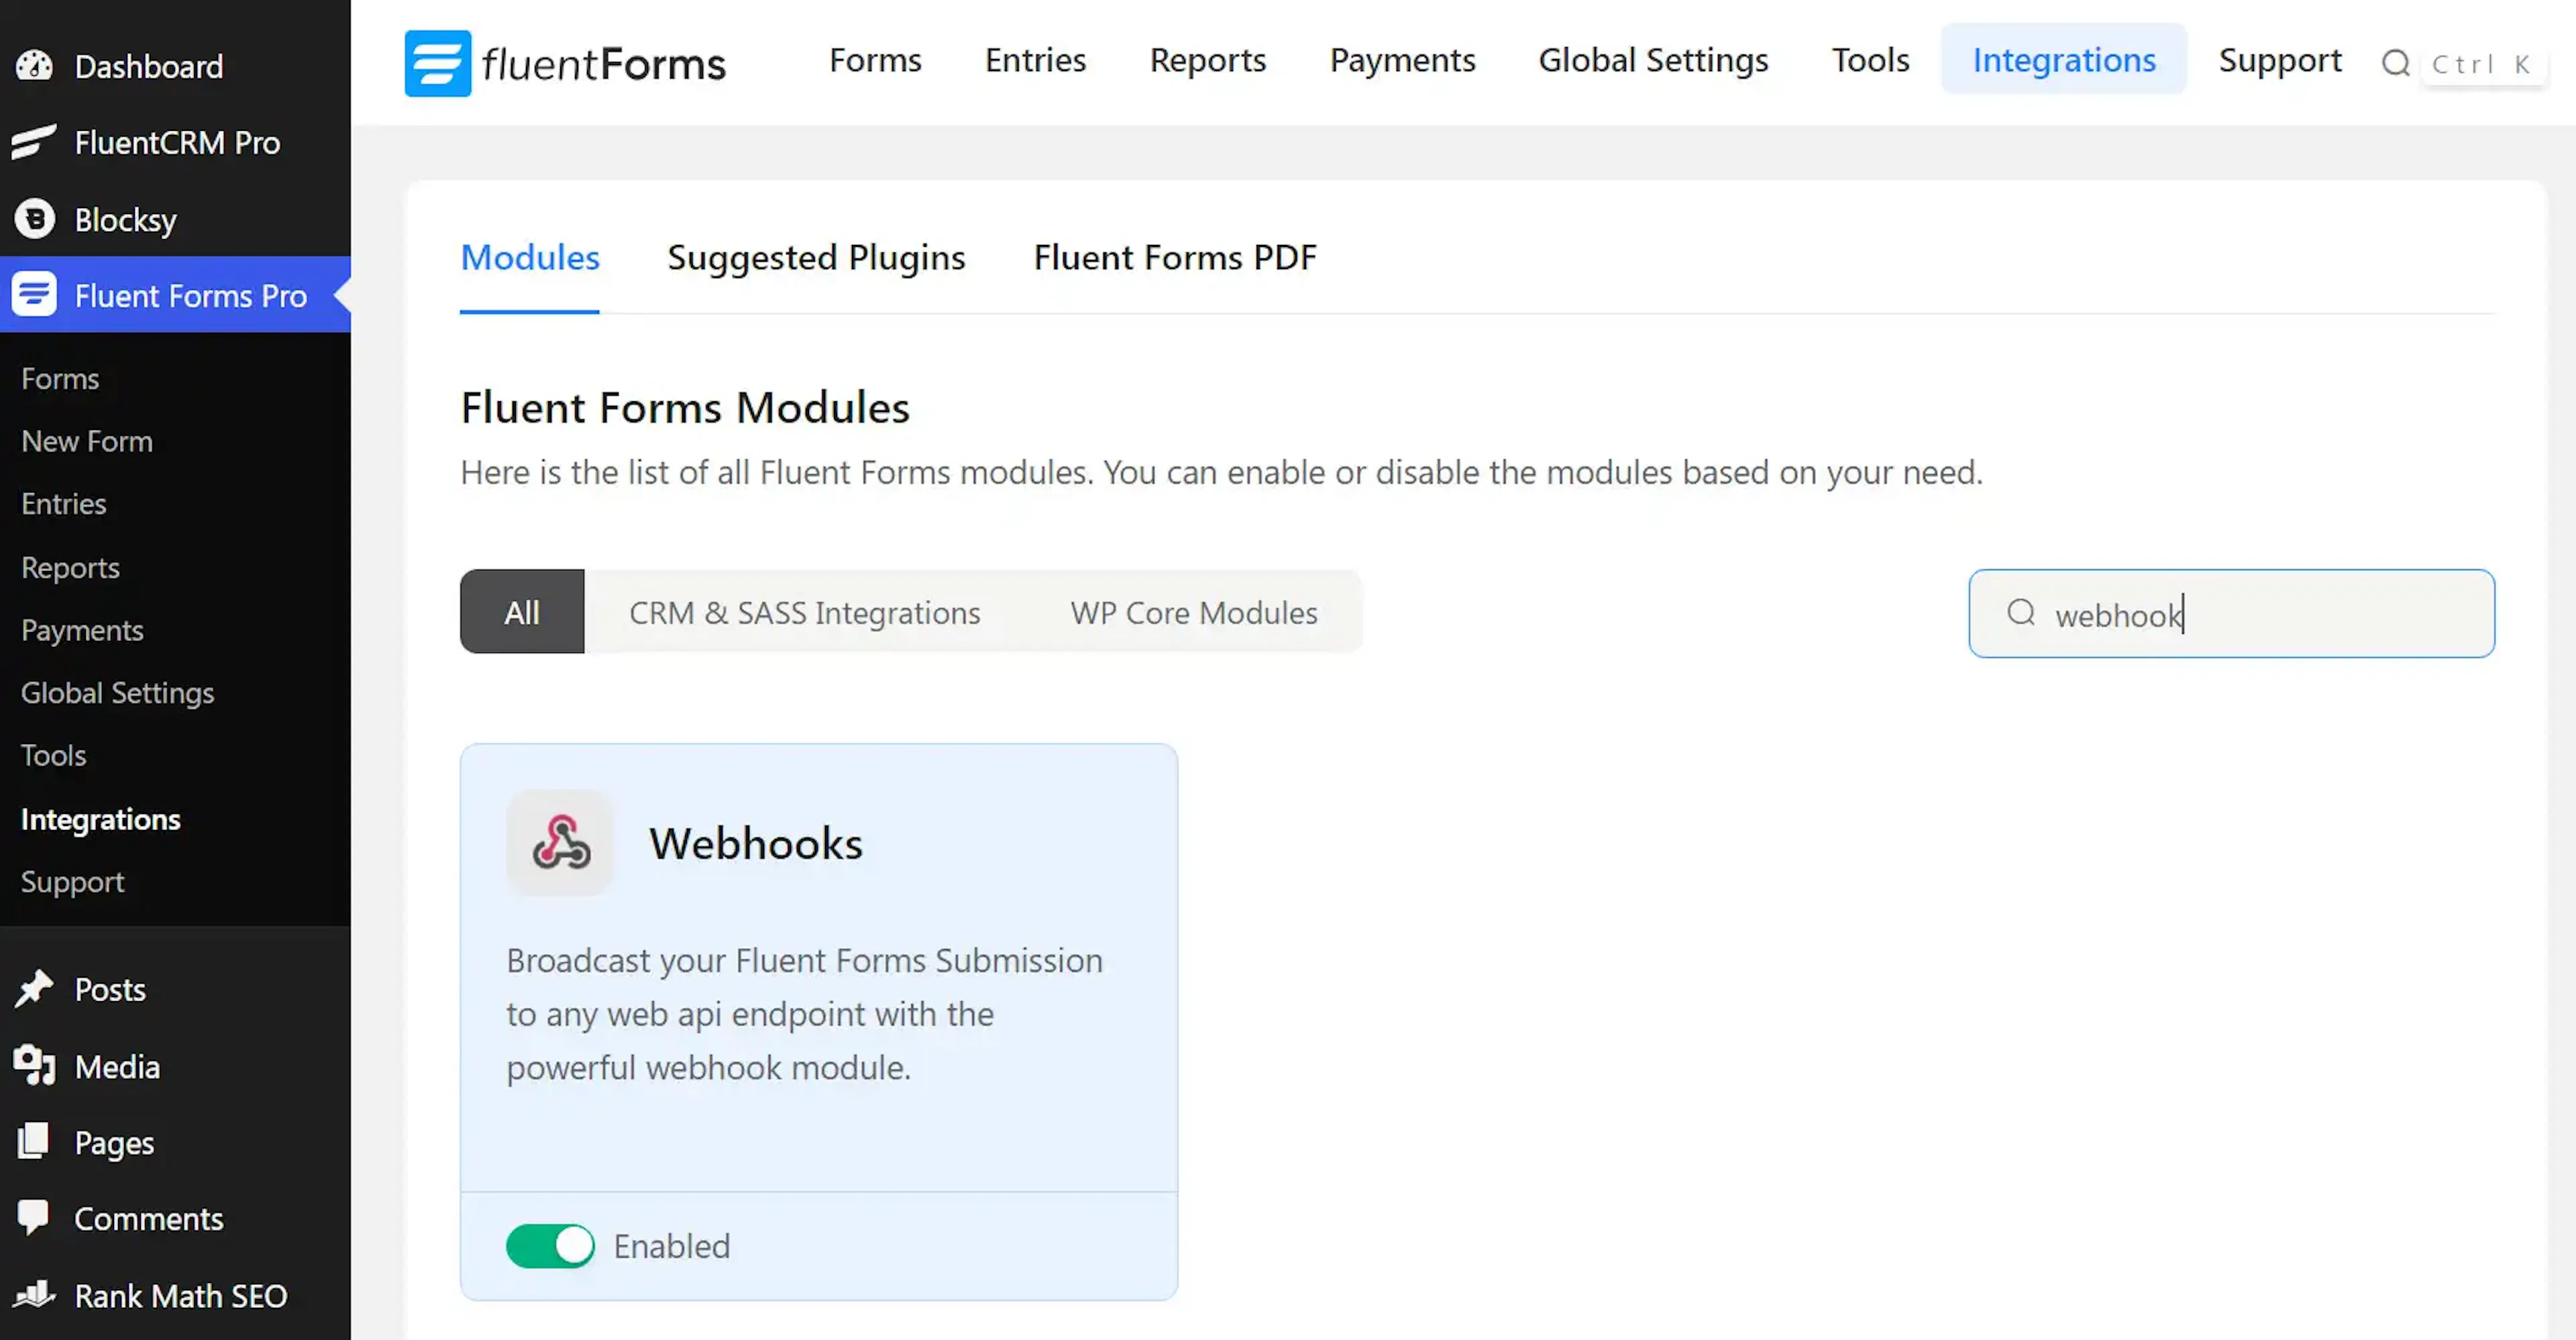Click the FluentCRM Pro sidebar icon
The width and height of the screenshot is (2576, 1340).
pos(35,142)
